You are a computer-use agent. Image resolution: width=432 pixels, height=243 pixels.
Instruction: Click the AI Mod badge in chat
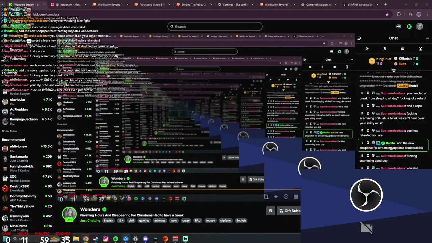point(403,86)
